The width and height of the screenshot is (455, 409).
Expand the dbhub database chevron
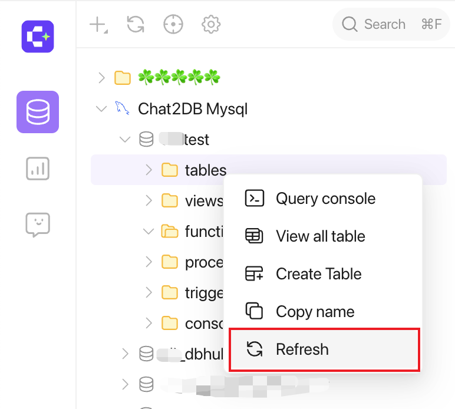(125, 354)
